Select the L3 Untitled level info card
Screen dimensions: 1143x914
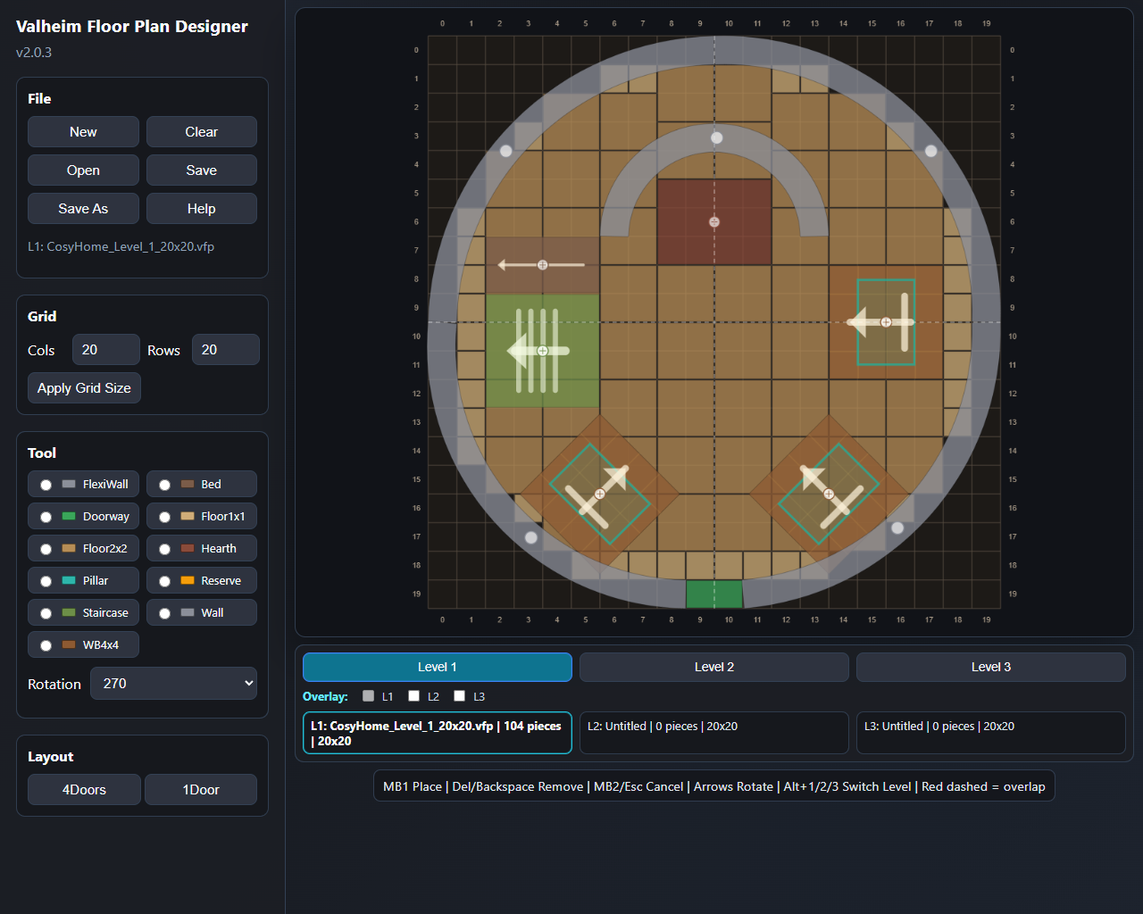click(x=991, y=733)
